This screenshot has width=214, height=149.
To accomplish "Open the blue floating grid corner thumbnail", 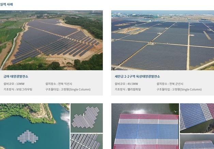I will 197,118.
